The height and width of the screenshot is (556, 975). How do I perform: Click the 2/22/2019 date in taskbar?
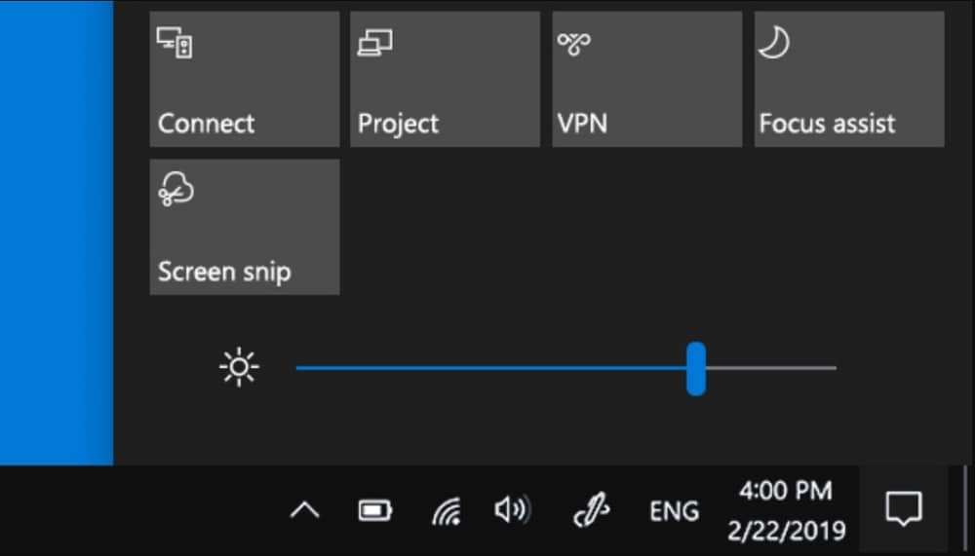787,531
